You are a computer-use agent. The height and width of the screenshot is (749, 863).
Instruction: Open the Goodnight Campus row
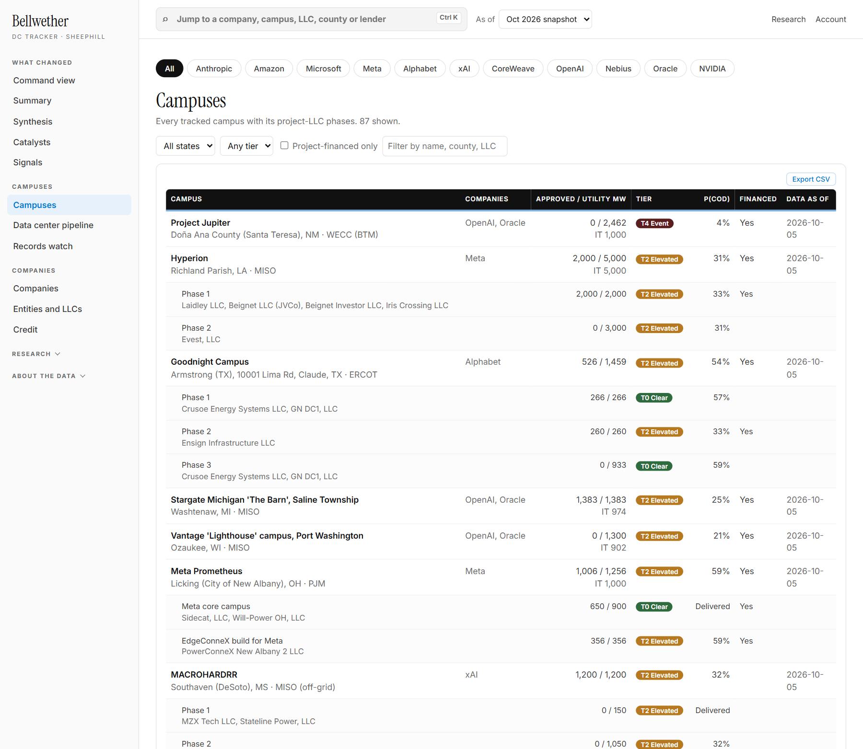point(501,368)
